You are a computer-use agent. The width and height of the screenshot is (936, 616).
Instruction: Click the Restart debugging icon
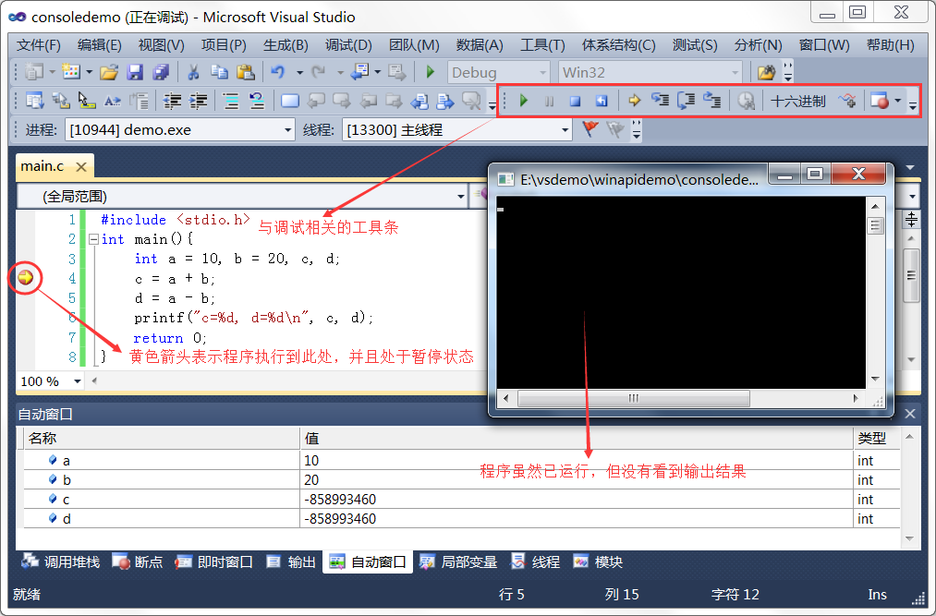601,102
